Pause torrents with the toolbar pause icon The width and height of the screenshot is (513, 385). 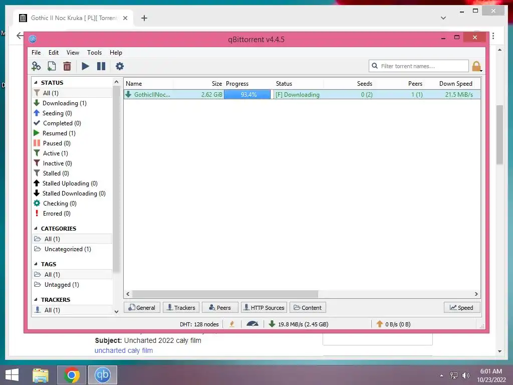pos(101,66)
